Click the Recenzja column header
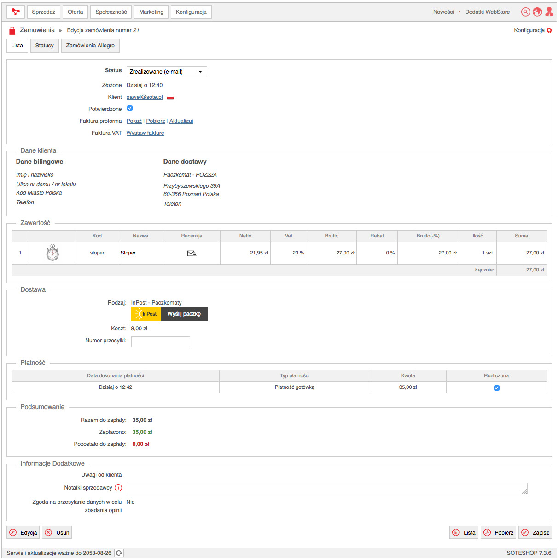The image size is (559, 560). click(x=192, y=236)
